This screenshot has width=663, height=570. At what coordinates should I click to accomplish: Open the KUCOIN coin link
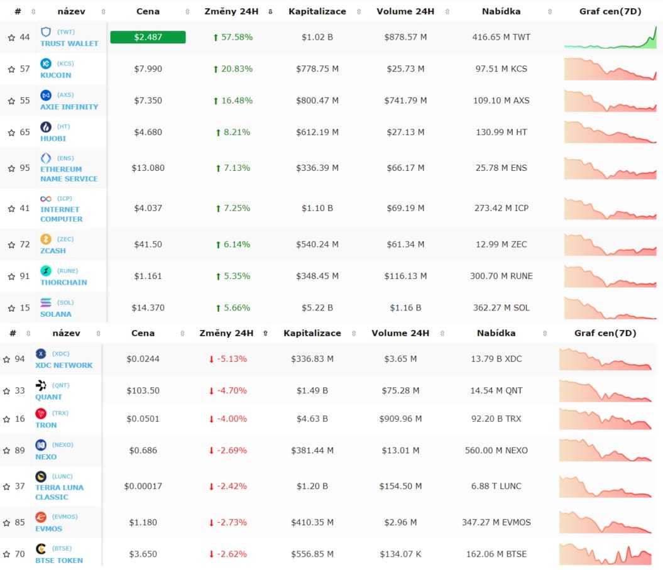point(56,75)
